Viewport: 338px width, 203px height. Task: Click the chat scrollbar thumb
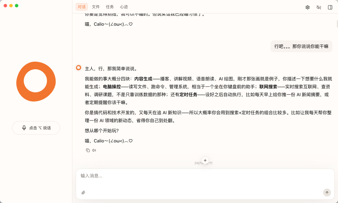pyautogui.click(x=337, y=23)
